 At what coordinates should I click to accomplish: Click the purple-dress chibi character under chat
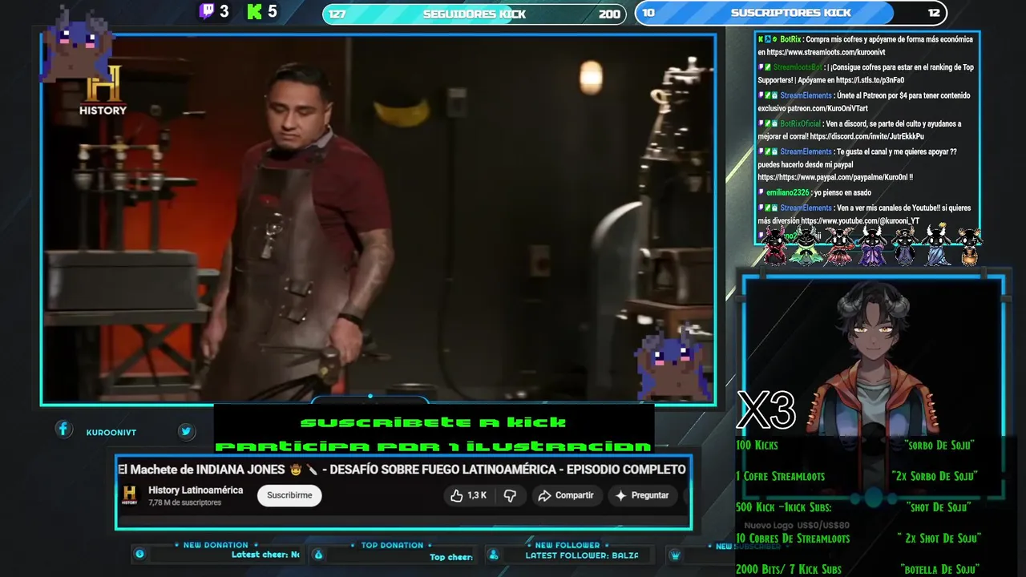tap(871, 245)
